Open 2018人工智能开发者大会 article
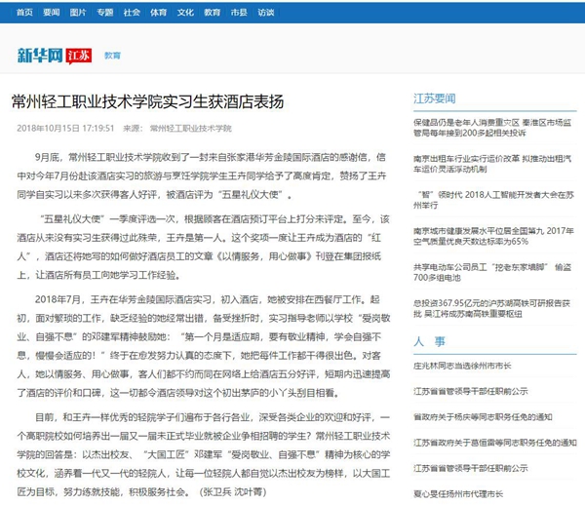Viewport: 585px width, 505px height. 493,200
